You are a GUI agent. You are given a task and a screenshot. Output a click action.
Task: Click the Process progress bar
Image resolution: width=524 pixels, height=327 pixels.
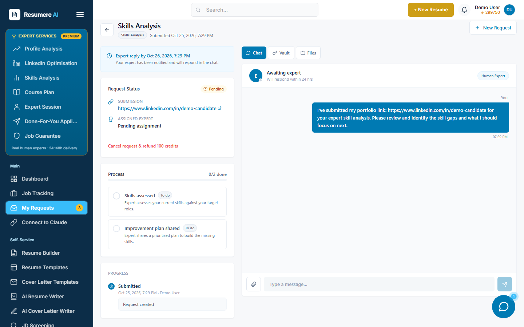tap(167, 180)
